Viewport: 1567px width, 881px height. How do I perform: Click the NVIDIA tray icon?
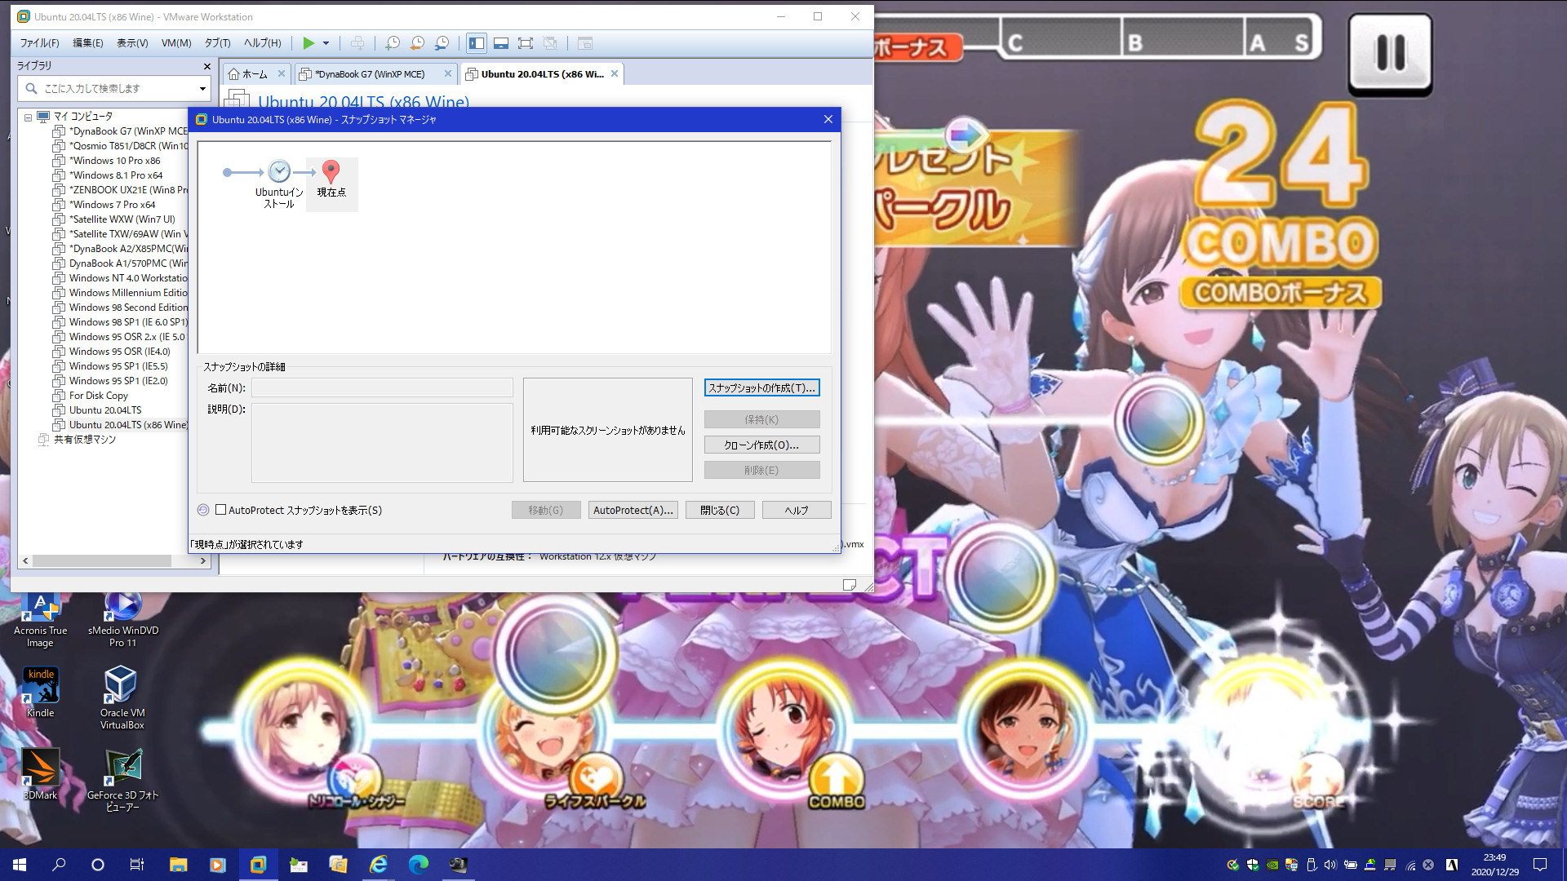(x=1272, y=865)
